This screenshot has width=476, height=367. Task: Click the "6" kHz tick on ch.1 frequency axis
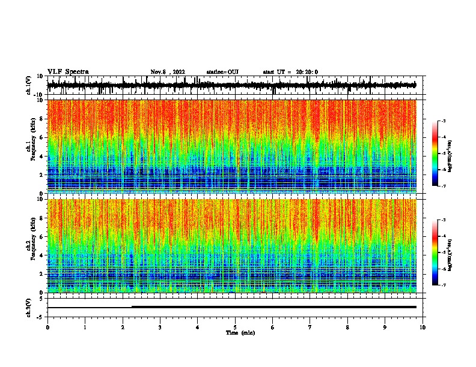42,137
